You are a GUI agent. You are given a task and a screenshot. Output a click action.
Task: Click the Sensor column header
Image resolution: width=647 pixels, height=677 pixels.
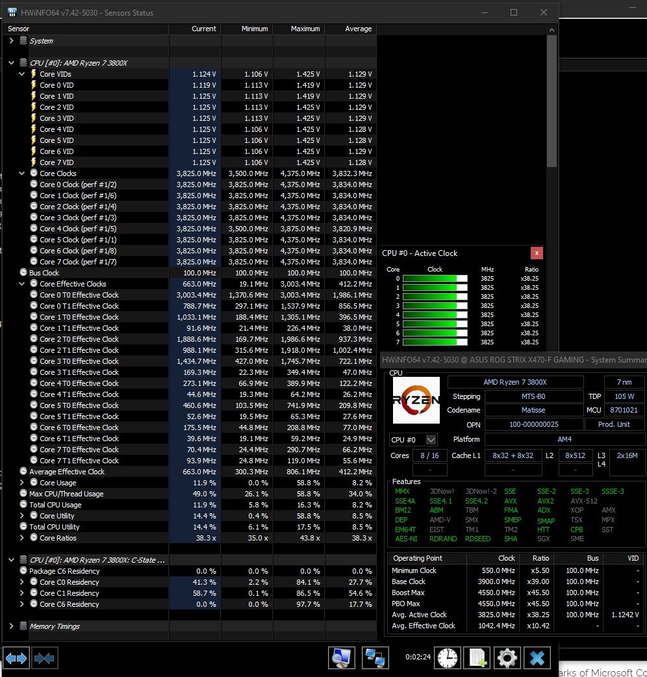pyautogui.click(x=86, y=29)
